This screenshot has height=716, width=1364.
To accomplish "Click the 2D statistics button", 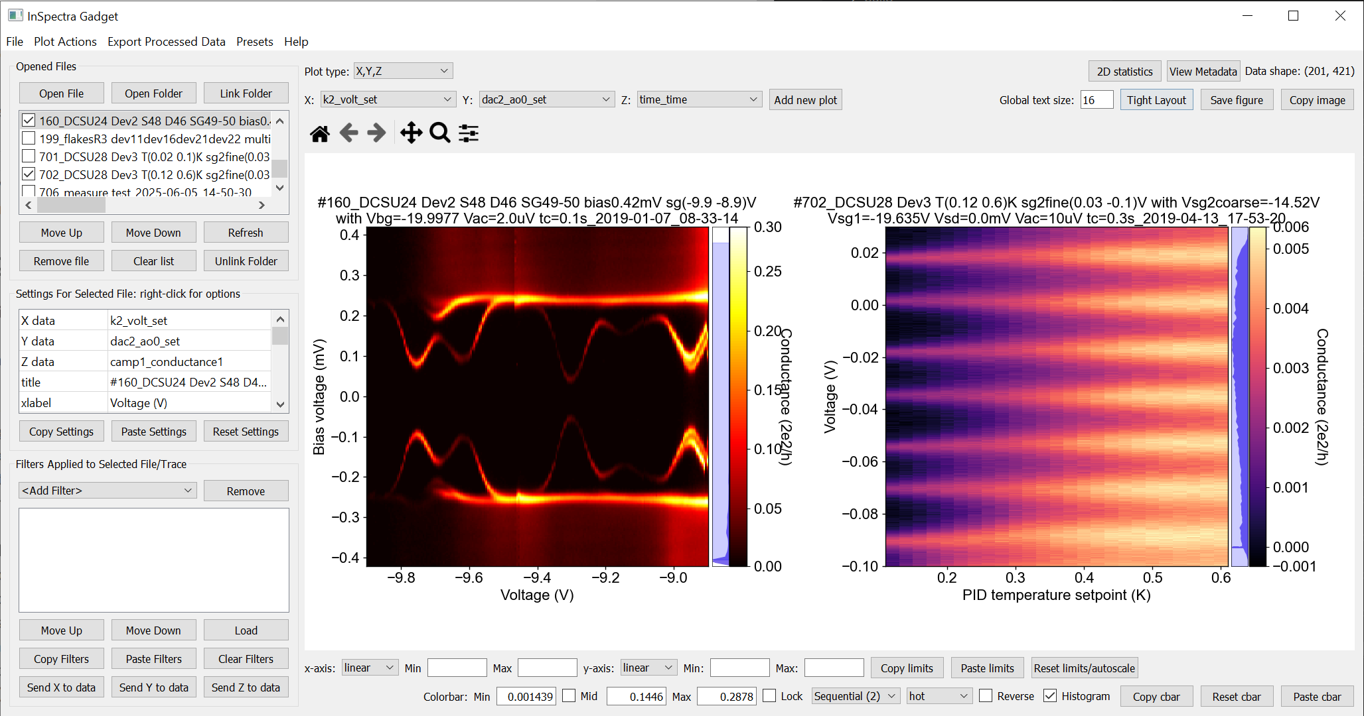I will click(x=1124, y=72).
